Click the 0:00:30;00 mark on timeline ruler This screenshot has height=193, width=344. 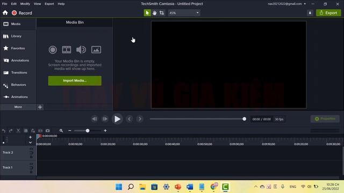point(140,144)
